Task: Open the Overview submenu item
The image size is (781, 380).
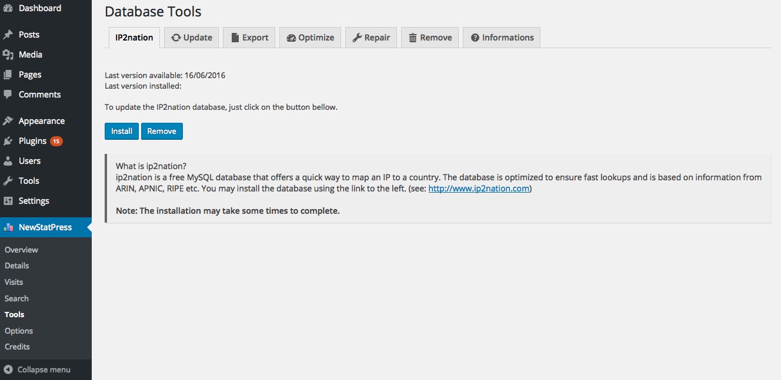Action: [x=21, y=250]
